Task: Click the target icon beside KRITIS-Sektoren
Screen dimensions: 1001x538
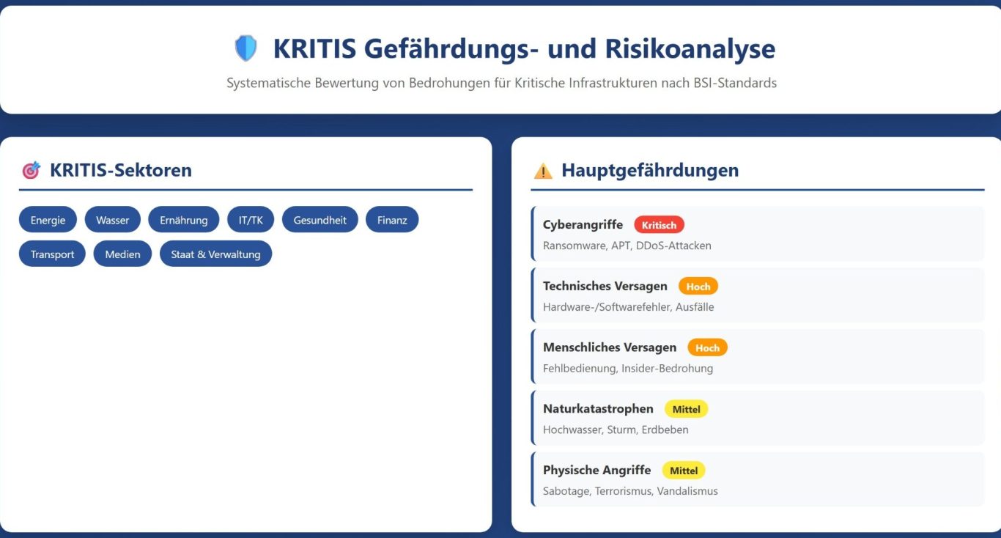Action: pos(31,171)
